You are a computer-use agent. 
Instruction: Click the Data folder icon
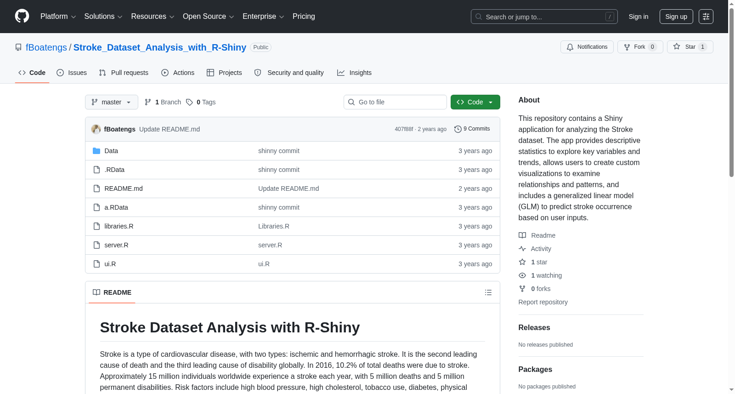[96, 151]
